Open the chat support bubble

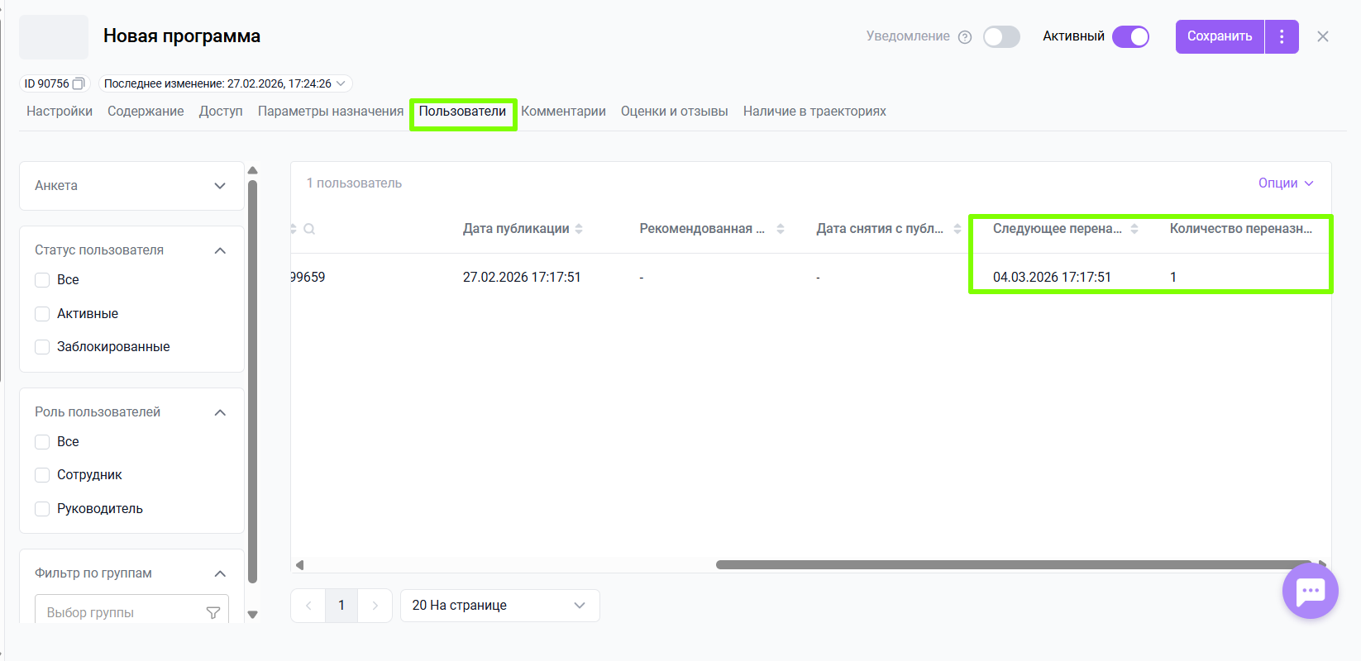point(1310,591)
